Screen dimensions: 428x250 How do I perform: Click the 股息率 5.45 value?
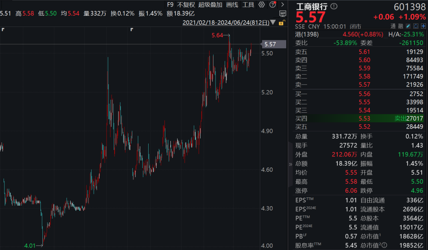[x=351, y=245]
